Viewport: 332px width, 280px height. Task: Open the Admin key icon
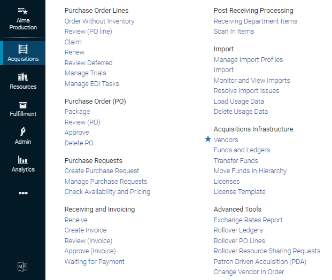coord(23,131)
